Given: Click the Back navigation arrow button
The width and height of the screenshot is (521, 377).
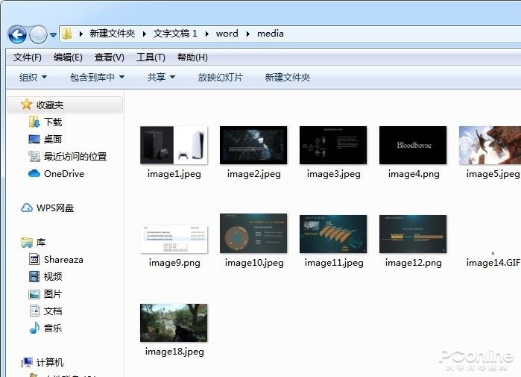Looking at the screenshot, I should [17, 34].
